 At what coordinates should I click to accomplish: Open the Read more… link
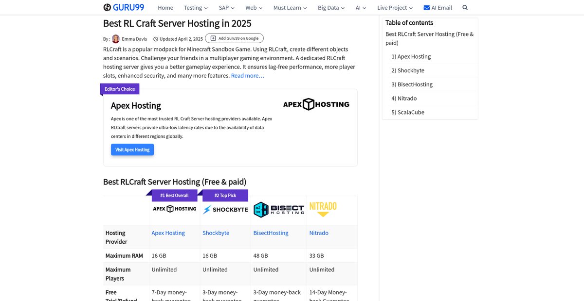click(x=248, y=76)
